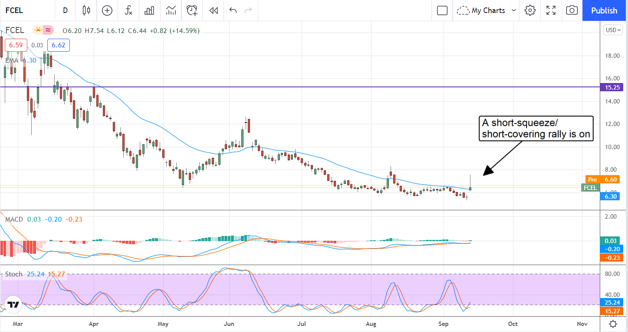Viewport: 628px width, 332px height.
Task: Click the Publish button
Action: tap(604, 10)
